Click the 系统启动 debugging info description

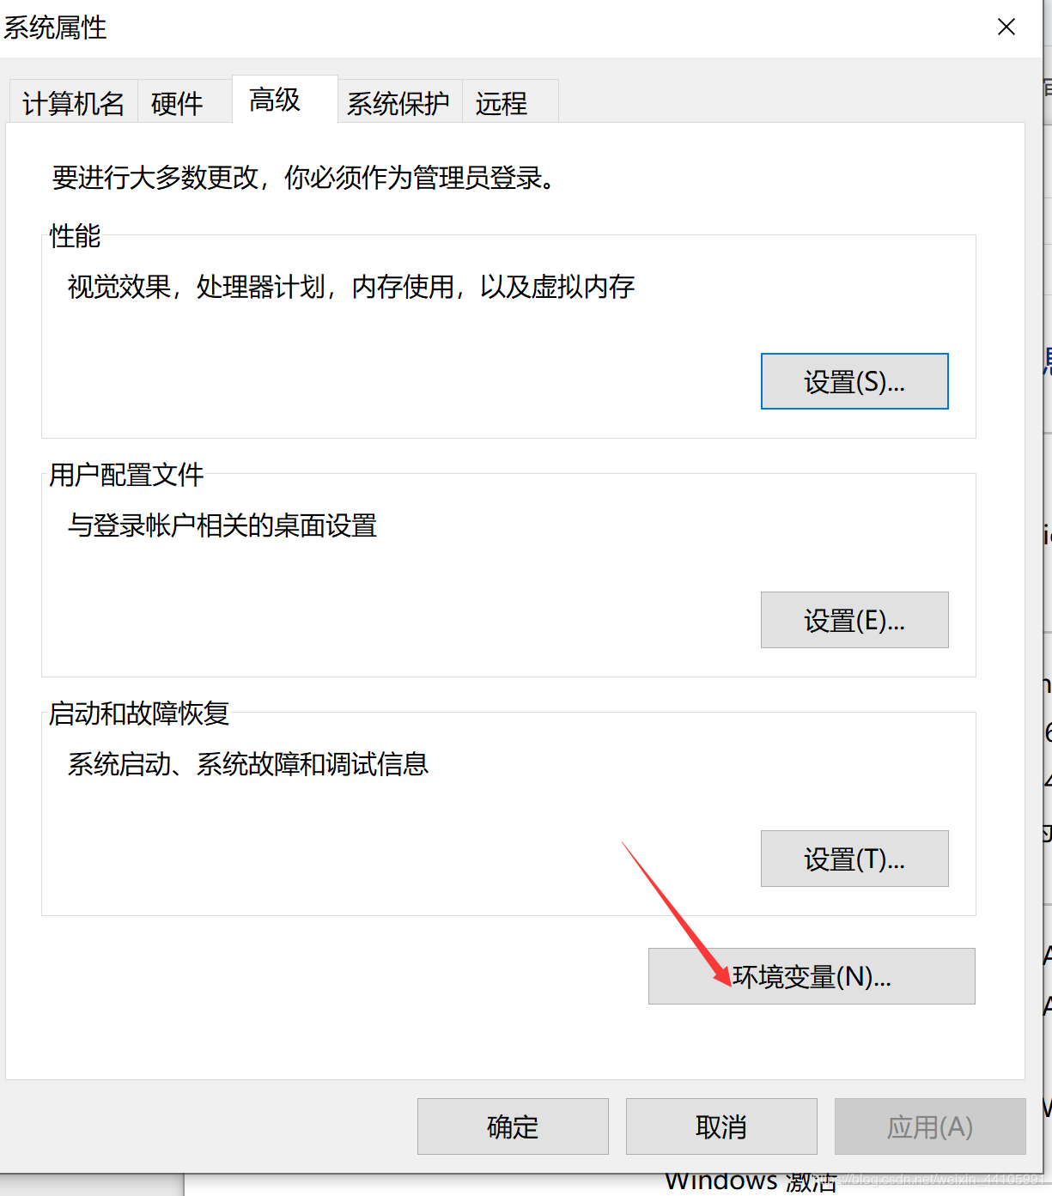[x=248, y=763]
